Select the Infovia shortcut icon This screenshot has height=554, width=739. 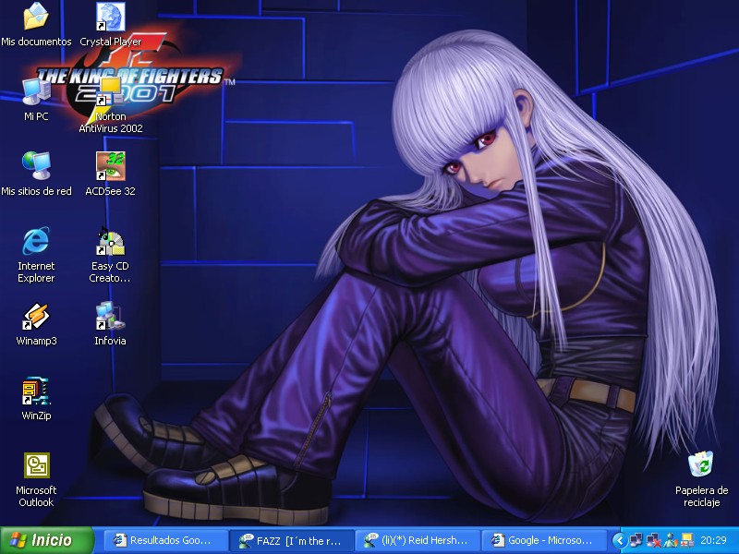[110, 316]
